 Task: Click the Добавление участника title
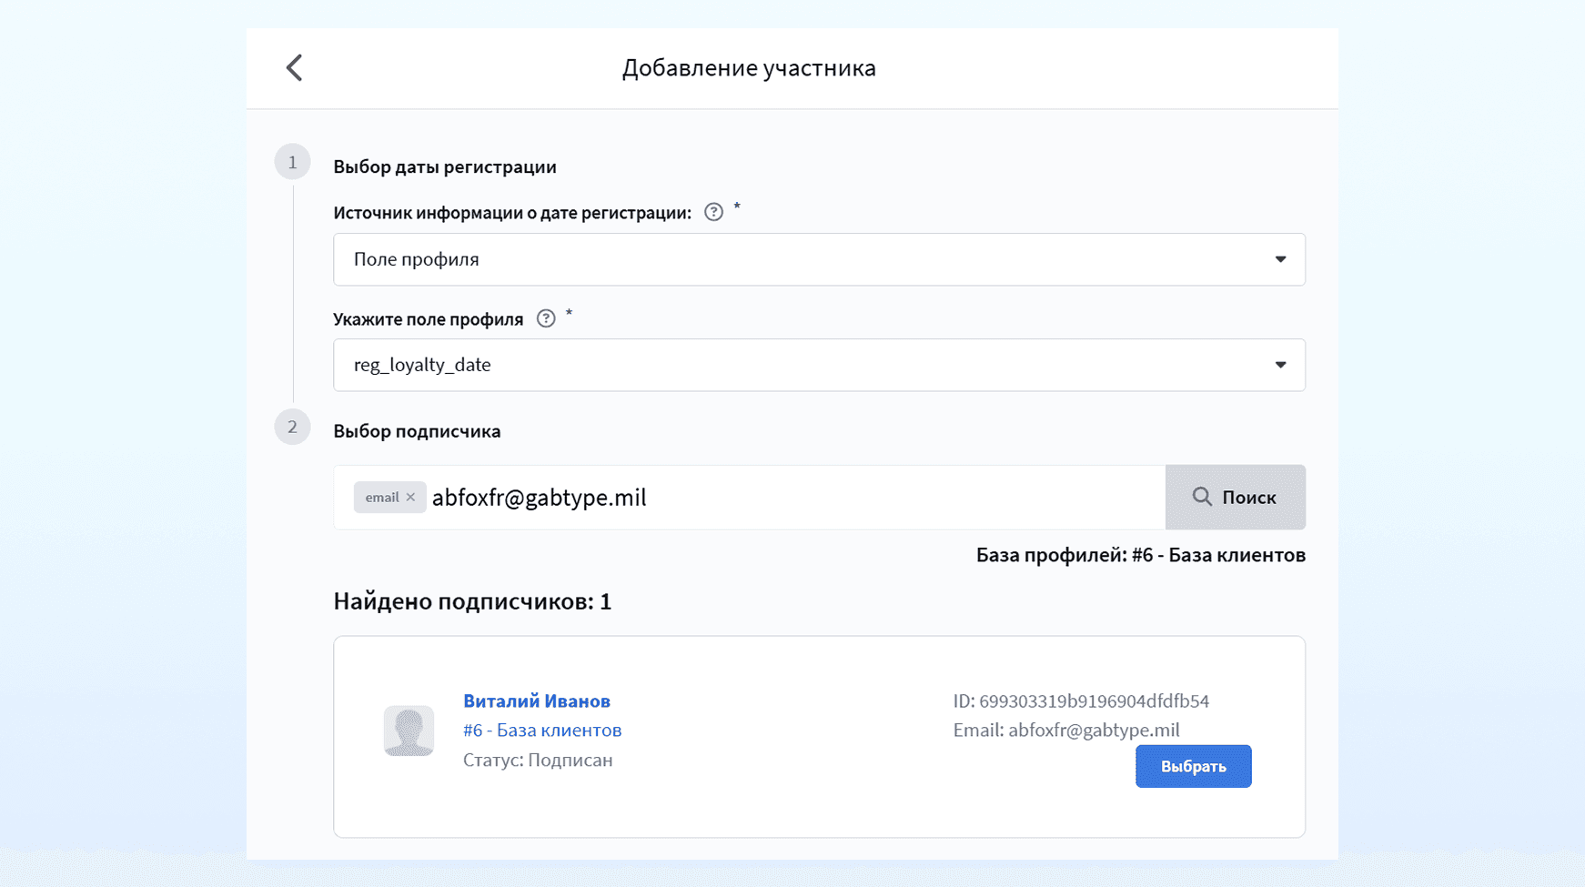[749, 68]
